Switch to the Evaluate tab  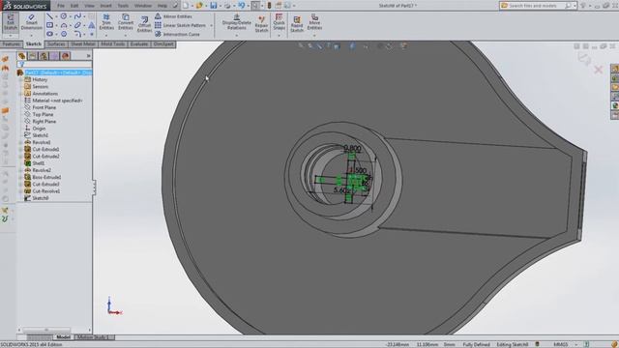tap(139, 44)
